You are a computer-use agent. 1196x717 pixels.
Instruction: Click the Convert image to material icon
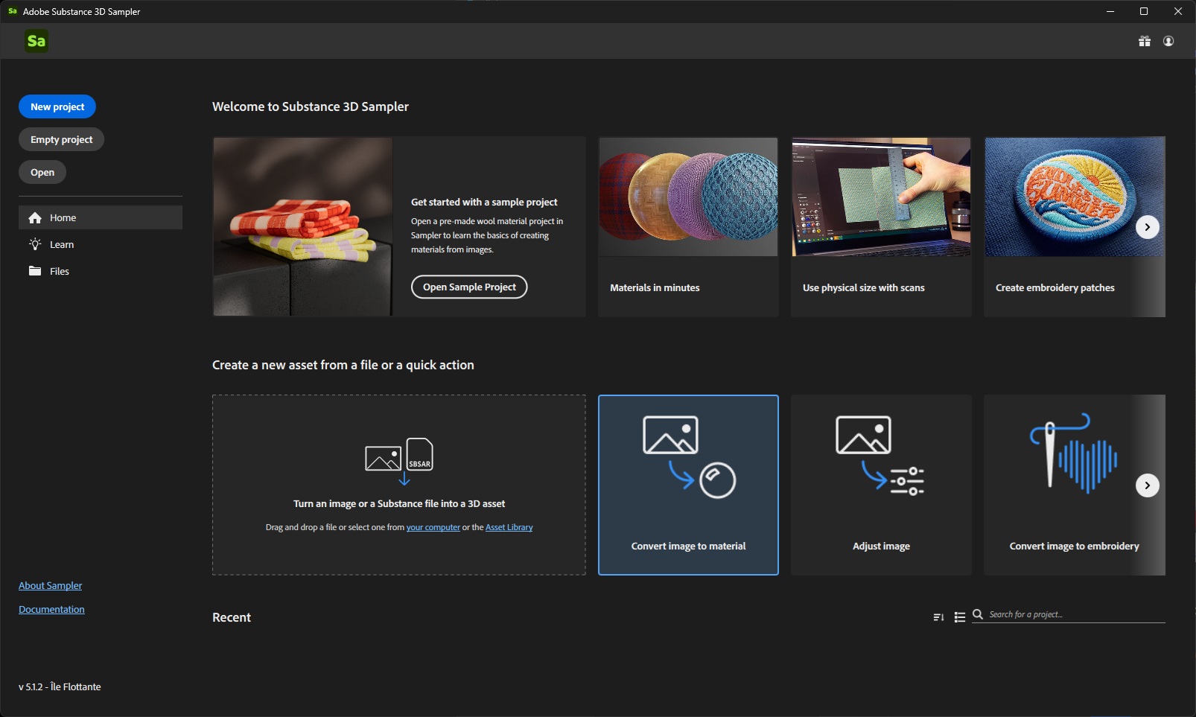coord(688,457)
